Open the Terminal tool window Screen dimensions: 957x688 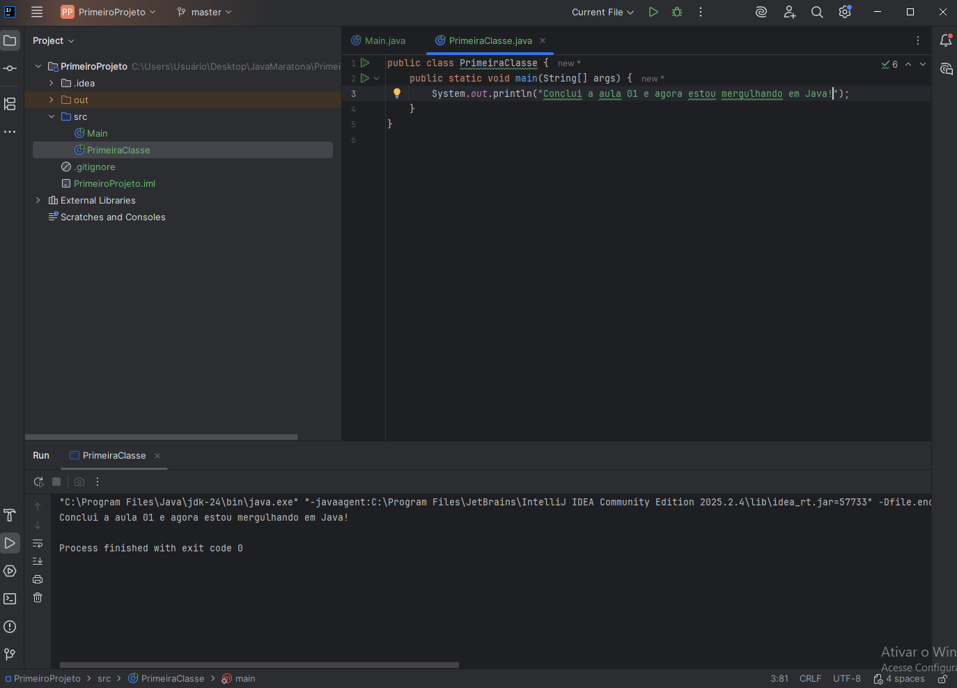click(10, 599)
